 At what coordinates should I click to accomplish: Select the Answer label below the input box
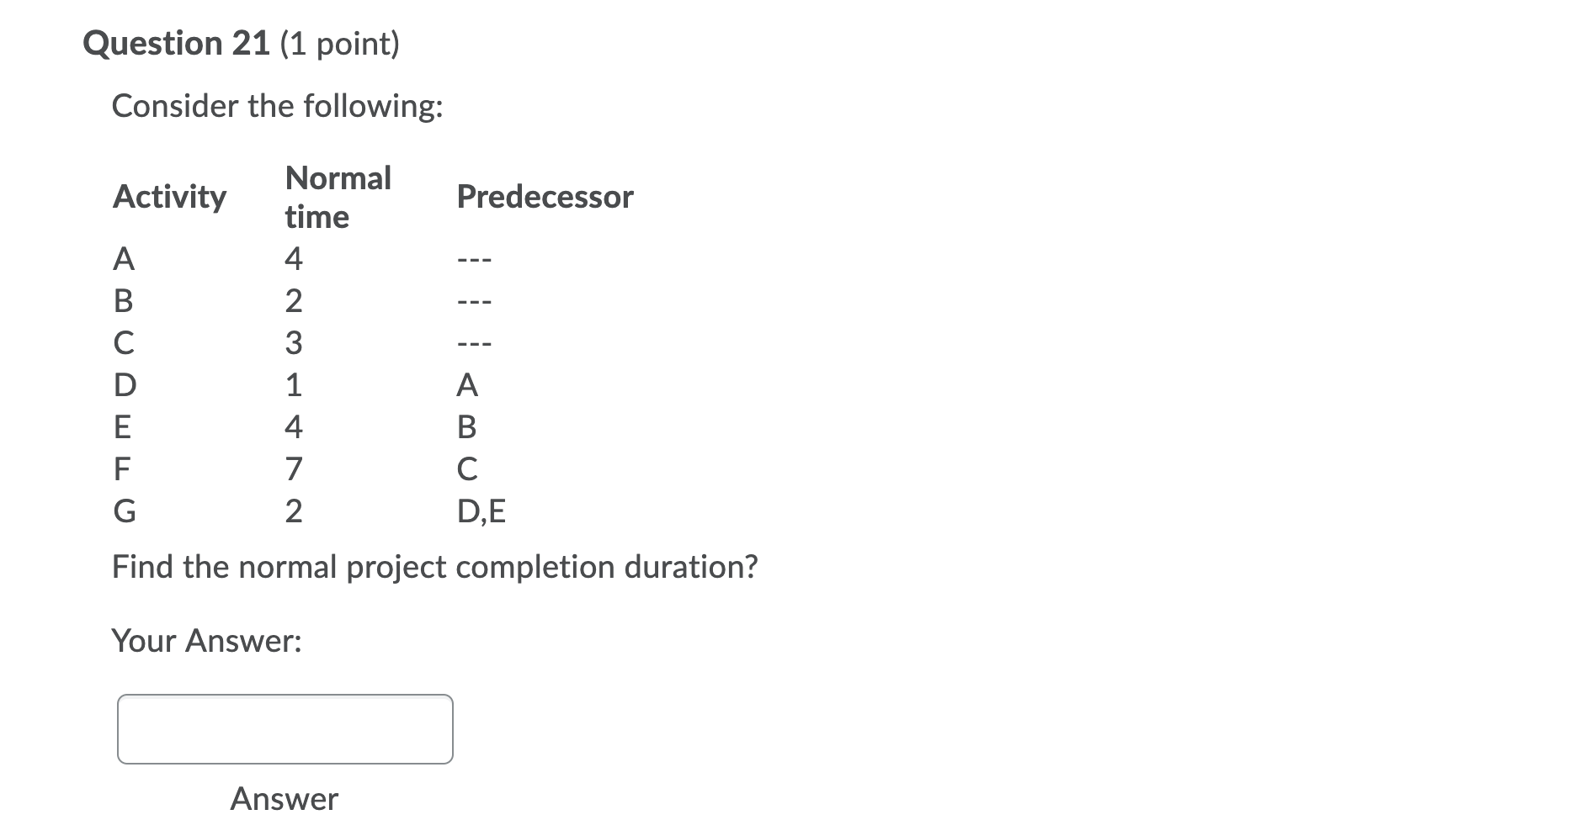(283, 799)
